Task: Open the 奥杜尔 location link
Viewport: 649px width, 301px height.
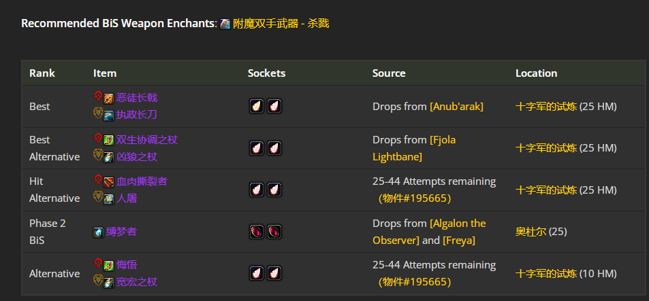Action: click(x=531, y=232)
